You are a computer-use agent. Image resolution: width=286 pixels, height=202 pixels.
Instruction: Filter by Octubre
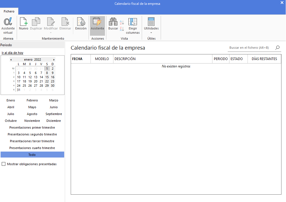pyautogui.click(x=11, y=121)
